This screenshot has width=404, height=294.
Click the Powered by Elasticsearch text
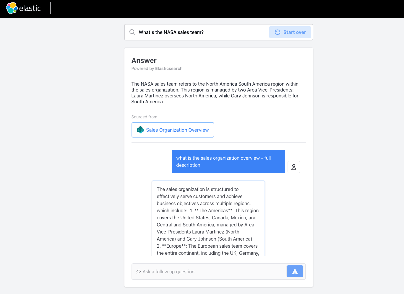coord(157,68)
